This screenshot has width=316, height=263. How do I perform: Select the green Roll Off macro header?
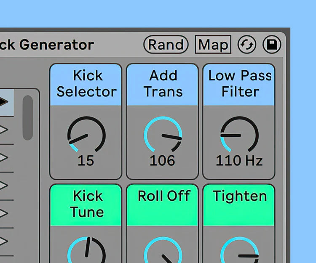163,205
